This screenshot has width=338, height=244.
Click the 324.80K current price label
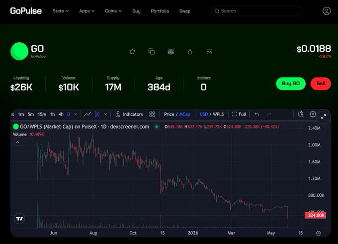(x=316, y=215)
